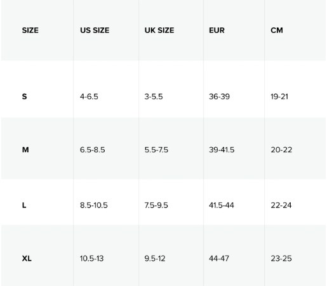327x286 pixels.
Task: Select the L size row label
Action: point(24,205)
